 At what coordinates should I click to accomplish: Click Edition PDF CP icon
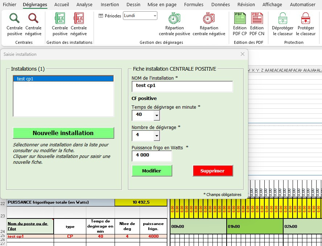(x=240, y=18)
